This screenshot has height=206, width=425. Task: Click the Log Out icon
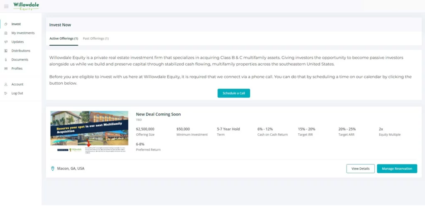[x=6, y=93]
